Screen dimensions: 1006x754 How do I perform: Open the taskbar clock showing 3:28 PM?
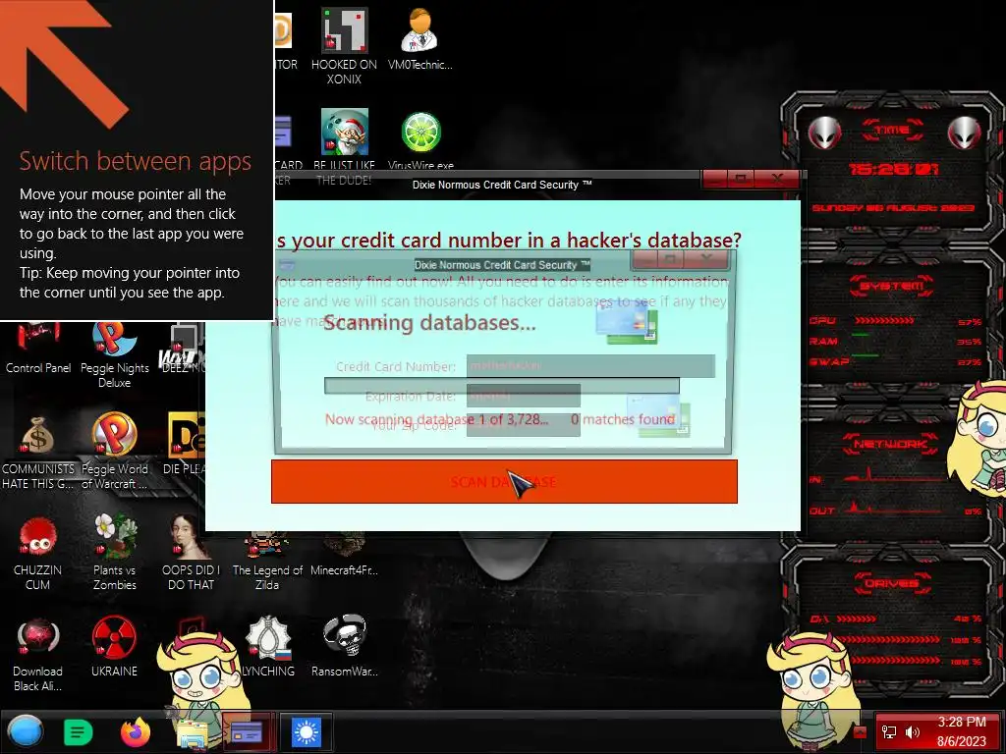961,731
